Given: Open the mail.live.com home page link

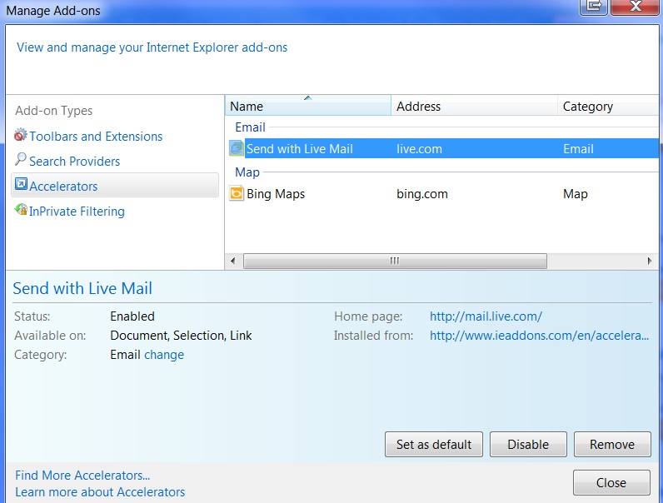Looking at the screenshot, I should 486,316.
